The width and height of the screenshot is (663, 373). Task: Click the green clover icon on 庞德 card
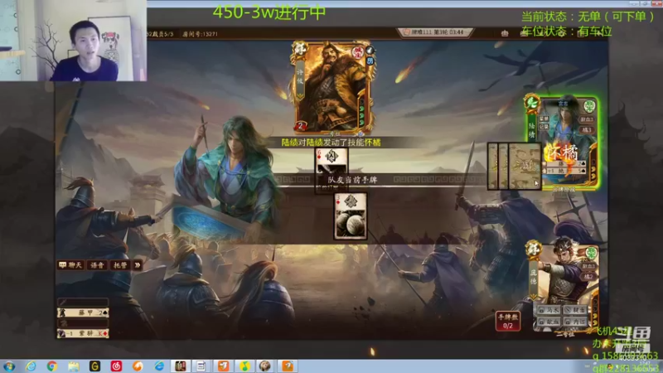(x=591, y=254)
